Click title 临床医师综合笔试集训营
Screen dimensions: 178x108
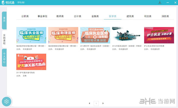31,46
